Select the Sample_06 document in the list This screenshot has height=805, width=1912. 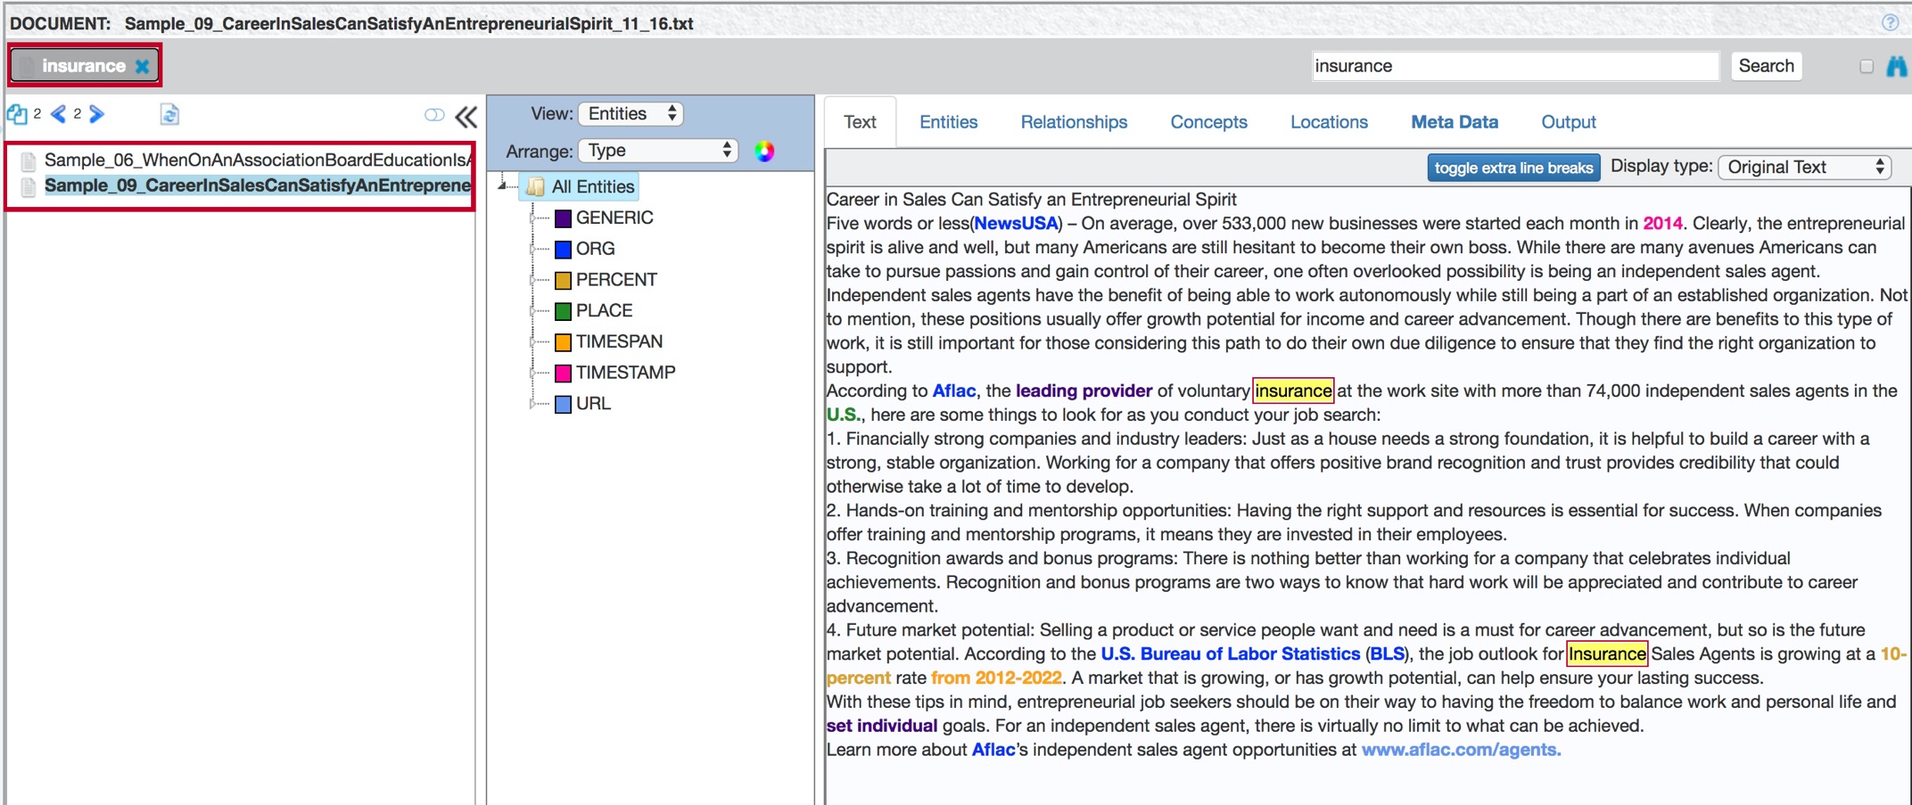pyautogui.click(x=257, y=160)
